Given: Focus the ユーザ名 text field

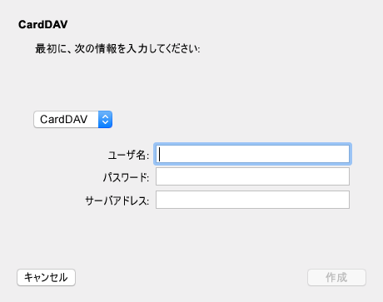Looking at the screenshot, I should [252, 154].
